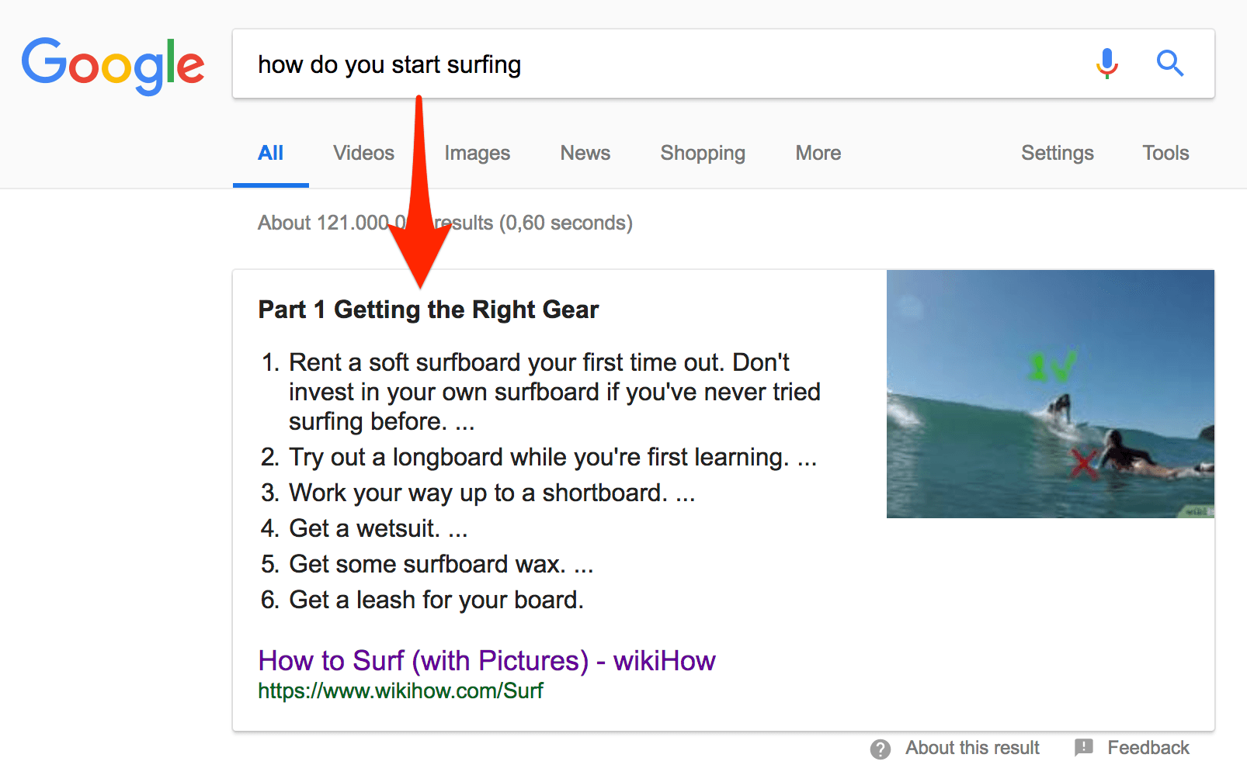Open the News tab

tap(585, 154)
